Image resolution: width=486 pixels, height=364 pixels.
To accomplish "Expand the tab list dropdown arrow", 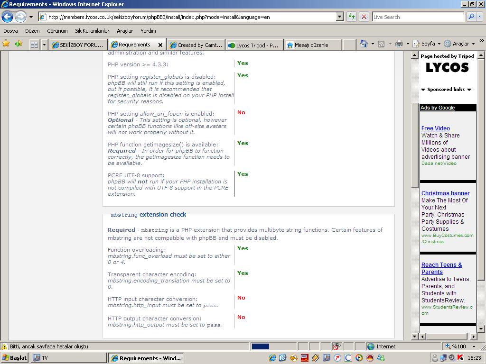I will (44, 45).
